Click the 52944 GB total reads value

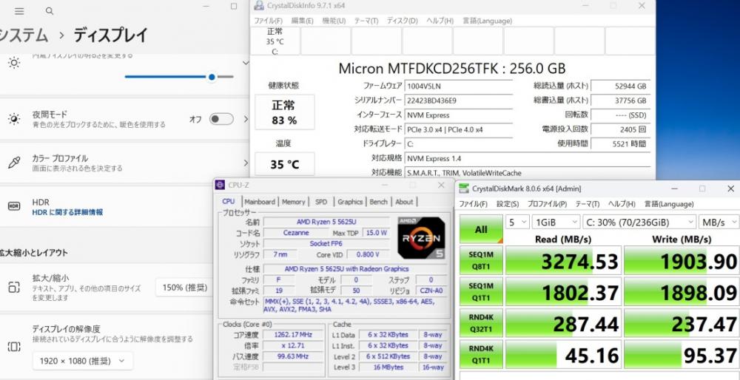(620, 86)
